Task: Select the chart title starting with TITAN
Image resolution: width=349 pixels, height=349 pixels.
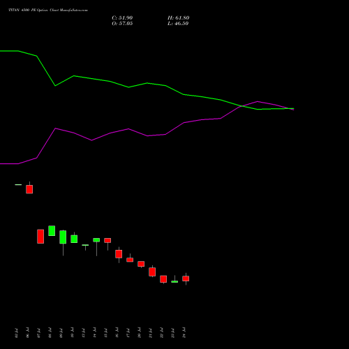Action: coord(48,10)
